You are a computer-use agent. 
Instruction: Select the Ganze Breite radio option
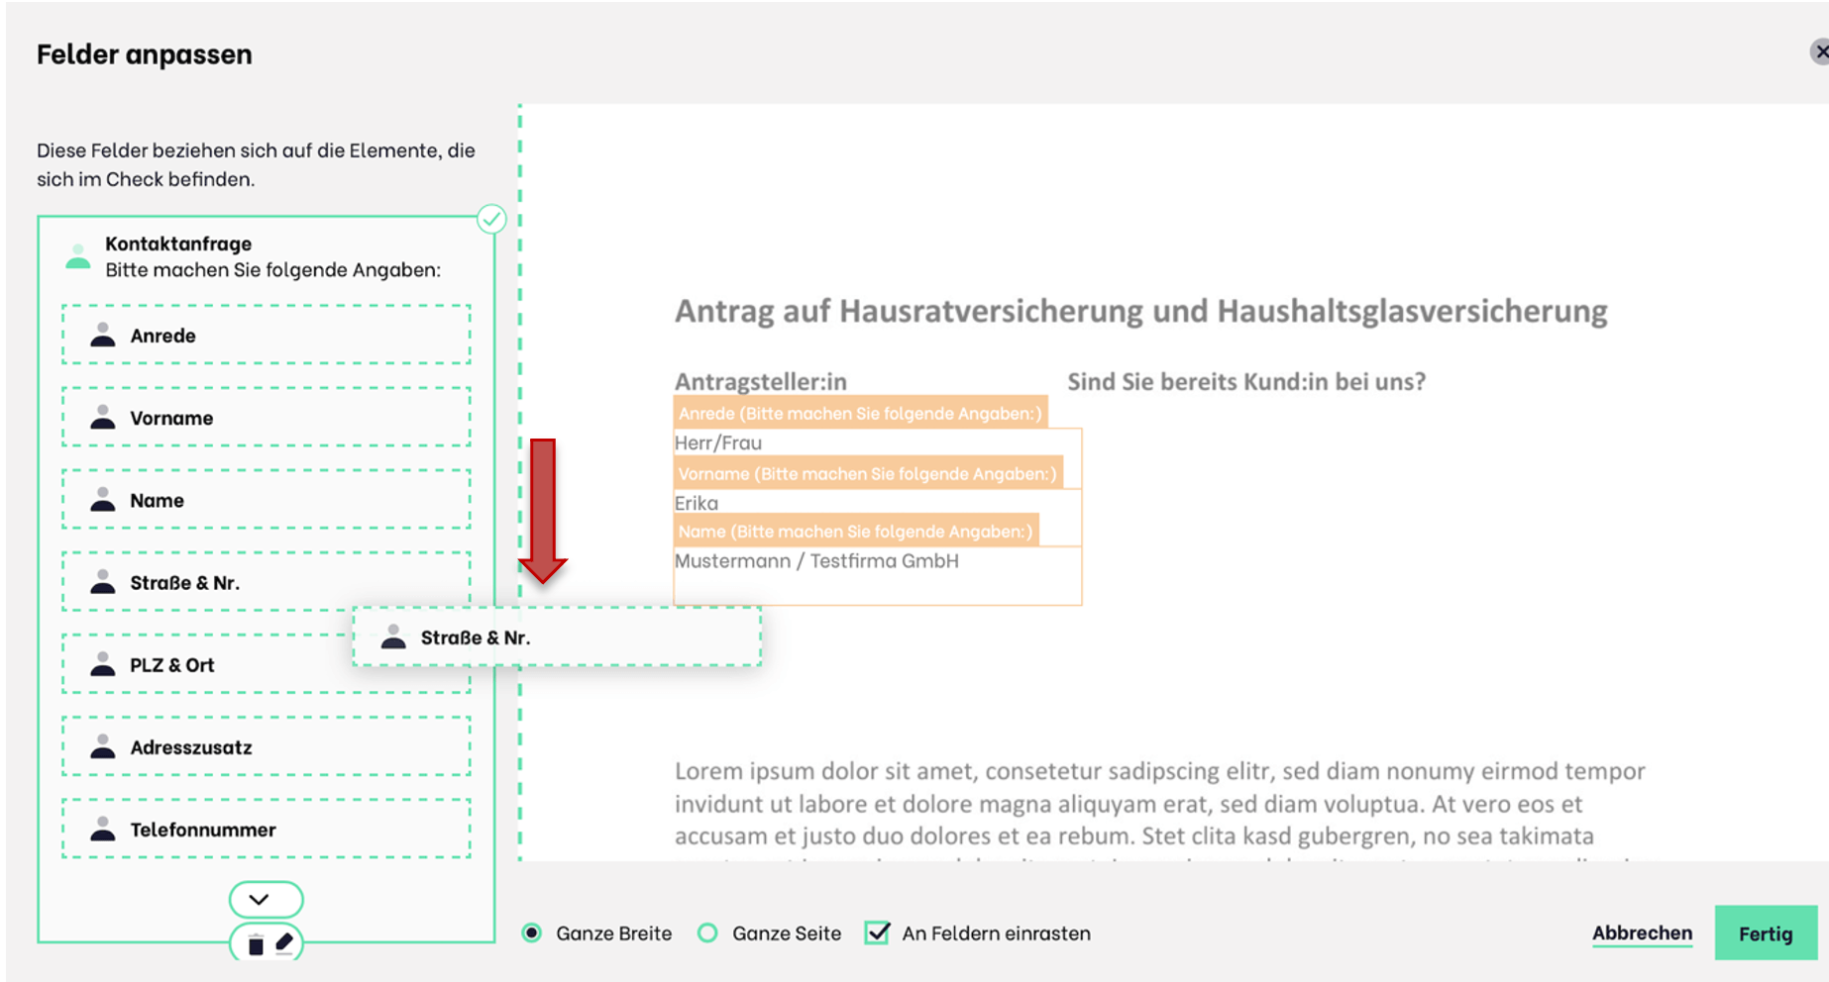click(x=532, y=933)
